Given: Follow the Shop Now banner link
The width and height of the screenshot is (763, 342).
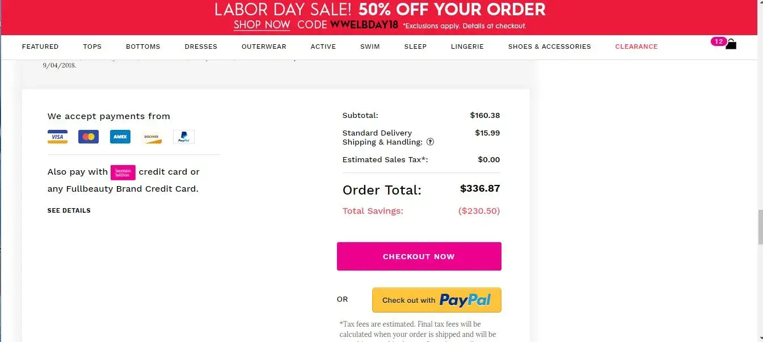Looking at the screenshot, I should coord(262,26).
